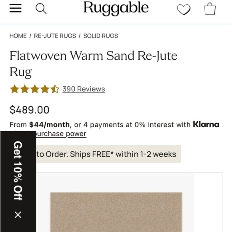The height and width of the screenshot is (232, 232).
Task: Tap the next product image peeking at right
Action: point(208,202)
